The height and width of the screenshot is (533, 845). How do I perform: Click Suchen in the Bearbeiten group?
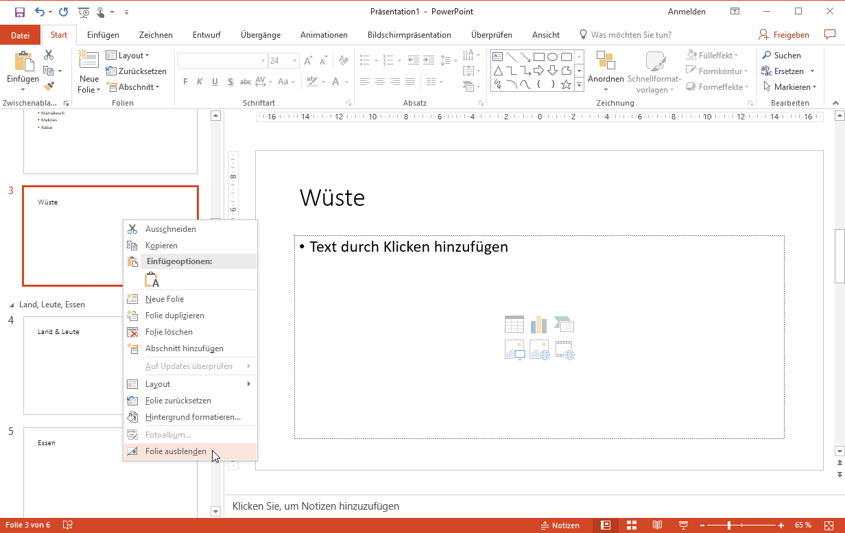point(781,56)
